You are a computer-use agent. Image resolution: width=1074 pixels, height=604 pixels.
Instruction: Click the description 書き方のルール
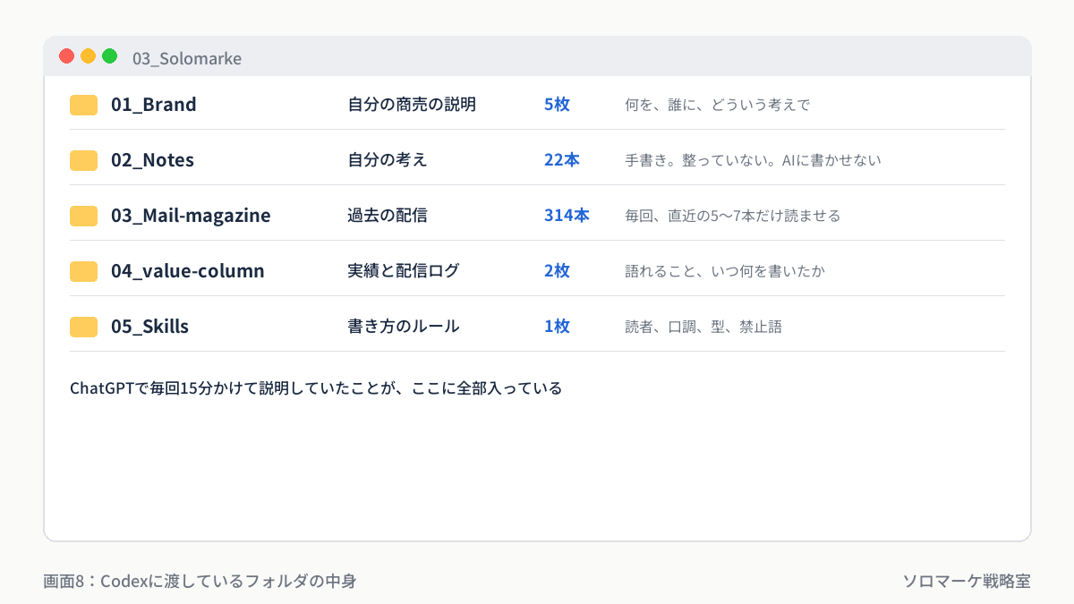(x=404, y=327)
